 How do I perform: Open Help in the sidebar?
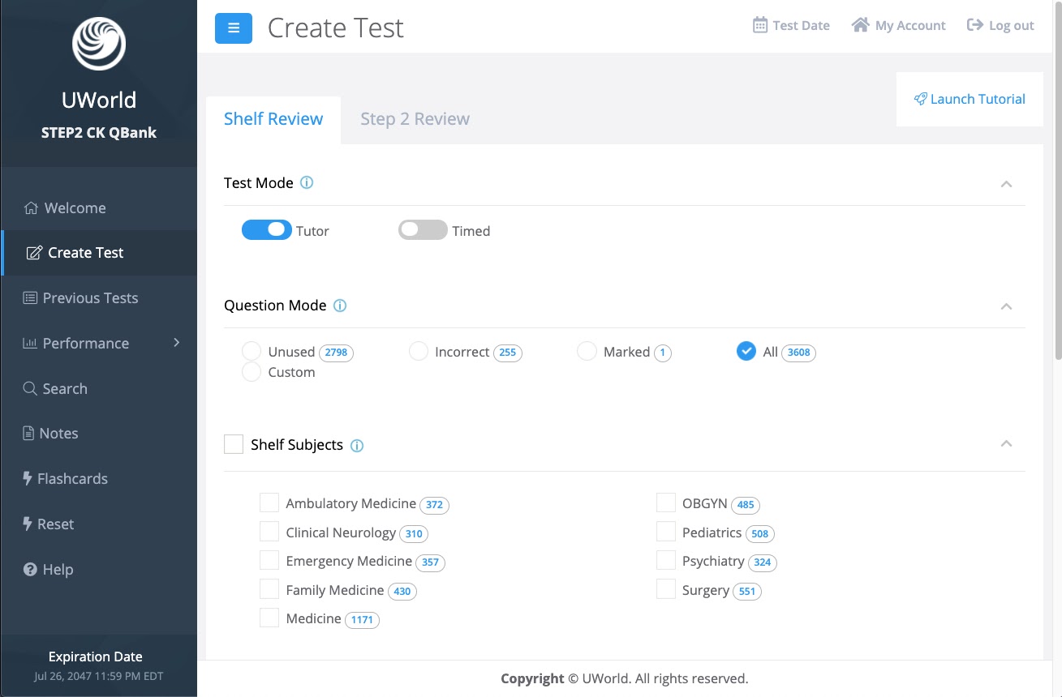click(99, 569)
